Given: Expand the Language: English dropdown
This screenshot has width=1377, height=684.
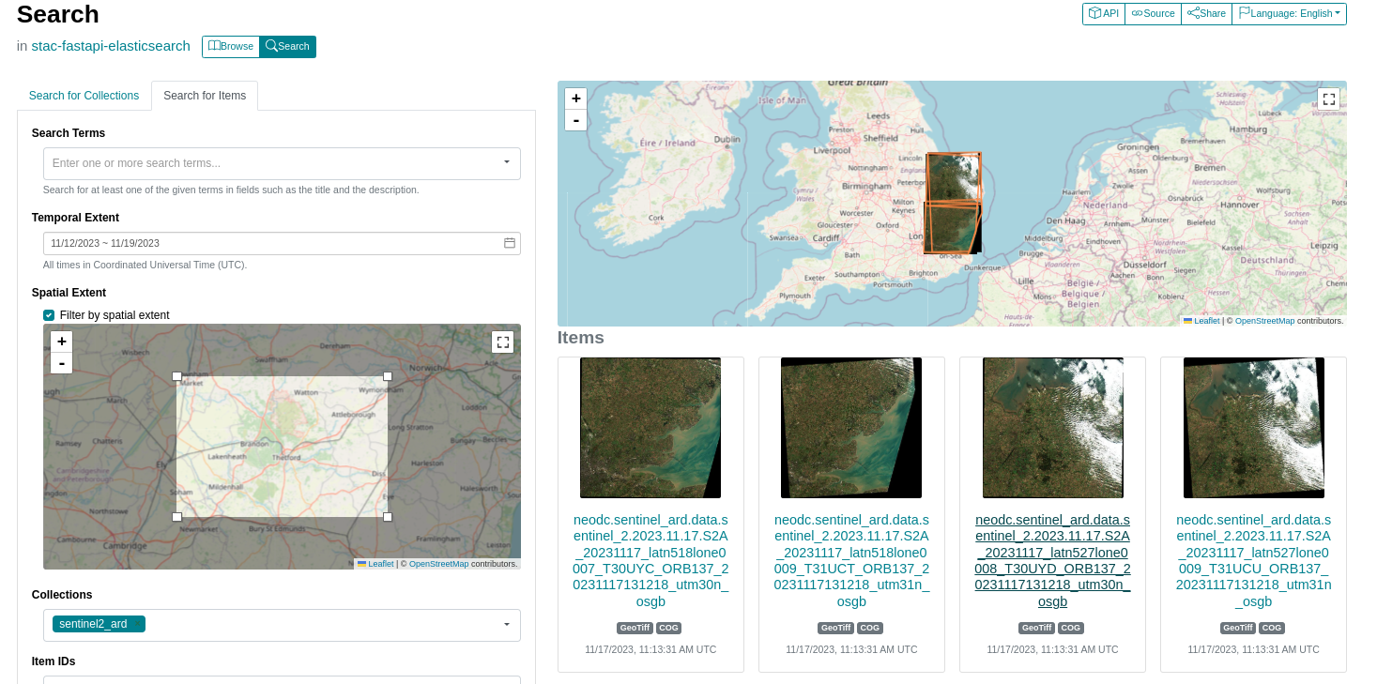Looking at the screenshot, I should pos(1289,13).
